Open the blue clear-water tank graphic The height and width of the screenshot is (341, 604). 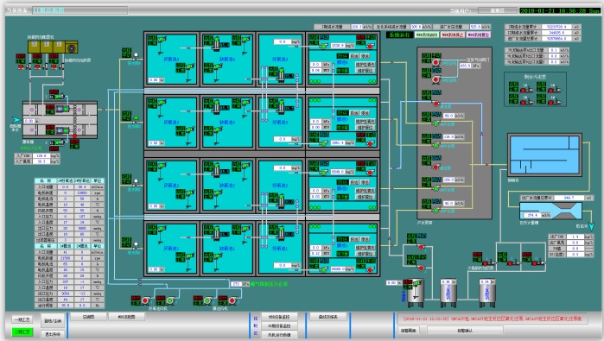(544, 155)
